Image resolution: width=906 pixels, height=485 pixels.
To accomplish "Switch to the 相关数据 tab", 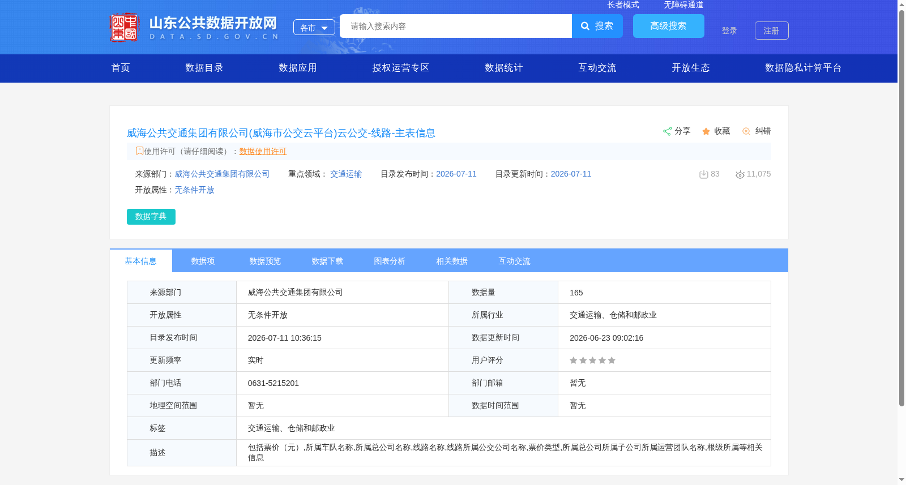I will (x=452, y=261).
